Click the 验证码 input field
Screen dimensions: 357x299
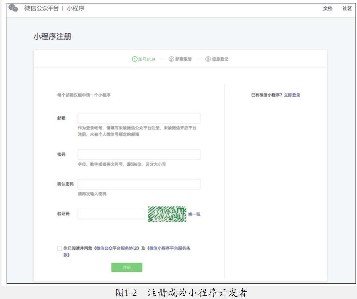pos(111,214)
